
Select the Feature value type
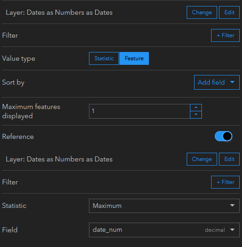[x=134, y=58]
